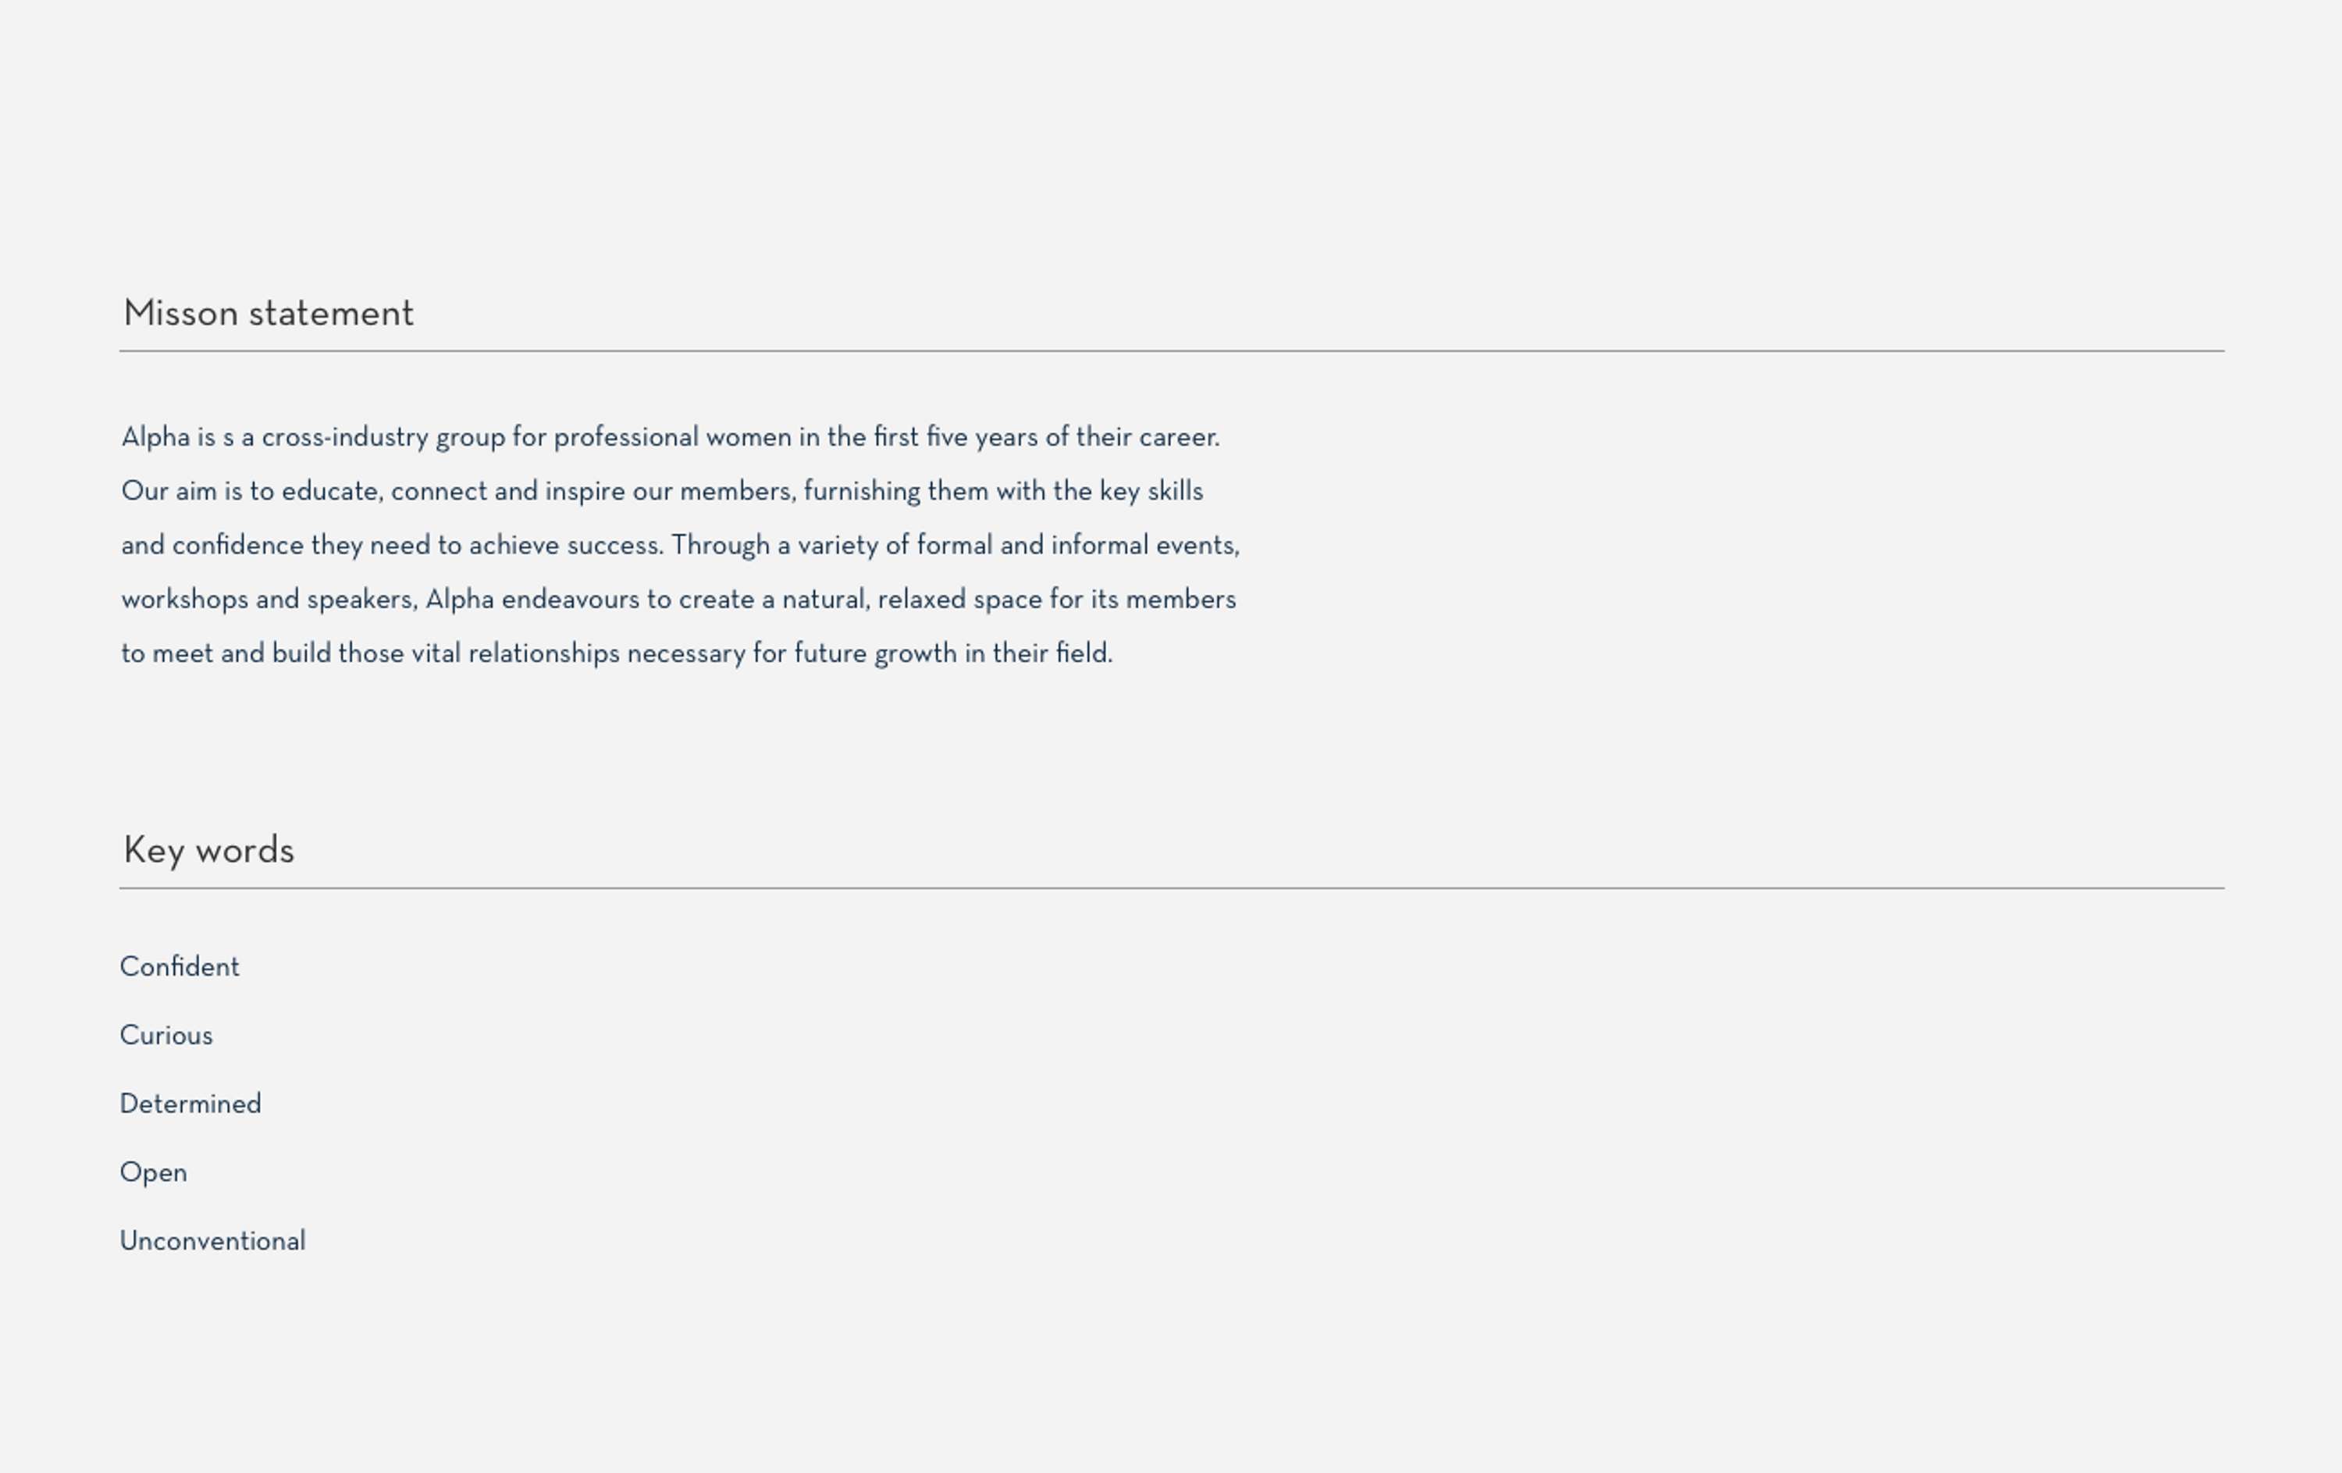Click the words formal and informal events
This screenshot has width=2342, height=1473.
[1077, 546]
